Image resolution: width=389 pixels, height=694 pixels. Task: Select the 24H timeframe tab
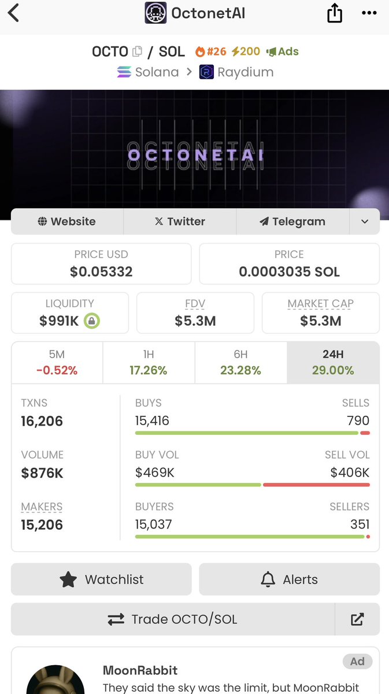333,363
